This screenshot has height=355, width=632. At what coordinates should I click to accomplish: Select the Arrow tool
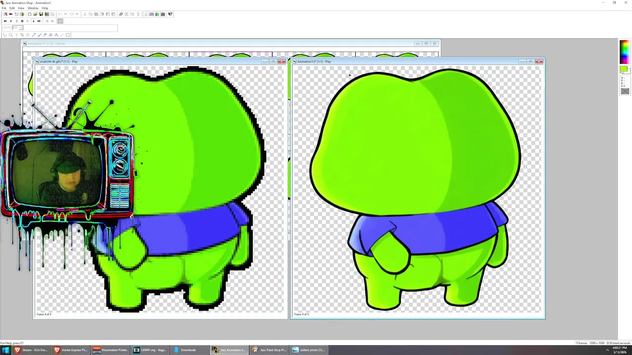pos(5,35)
